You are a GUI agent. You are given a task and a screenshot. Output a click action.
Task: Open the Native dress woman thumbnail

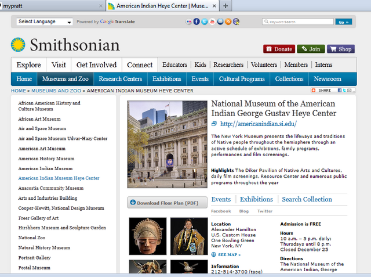click(189, 236)
